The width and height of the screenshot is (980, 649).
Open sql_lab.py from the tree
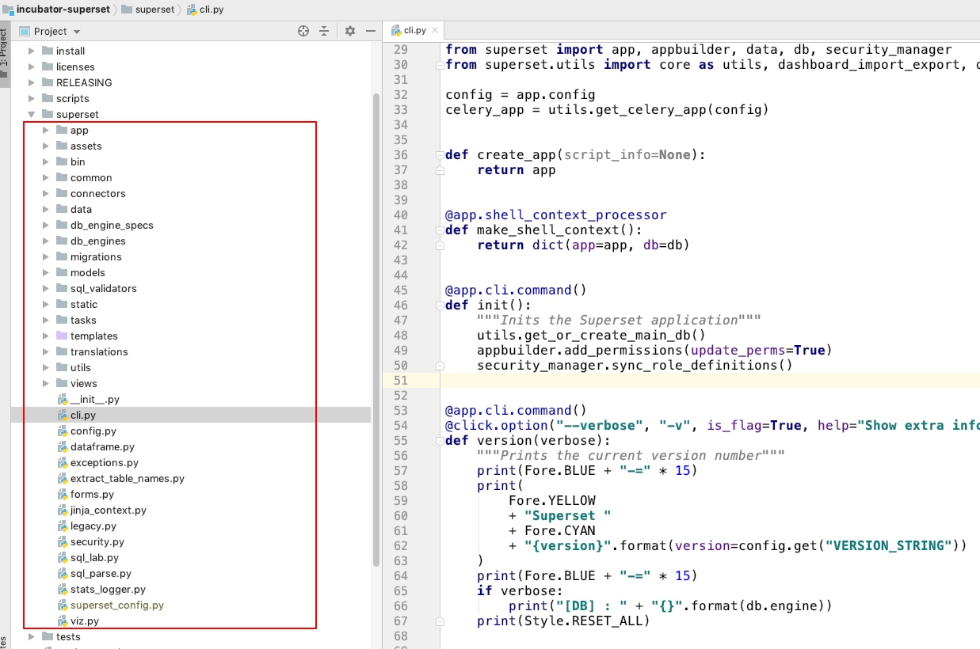[x=94, y=557]
